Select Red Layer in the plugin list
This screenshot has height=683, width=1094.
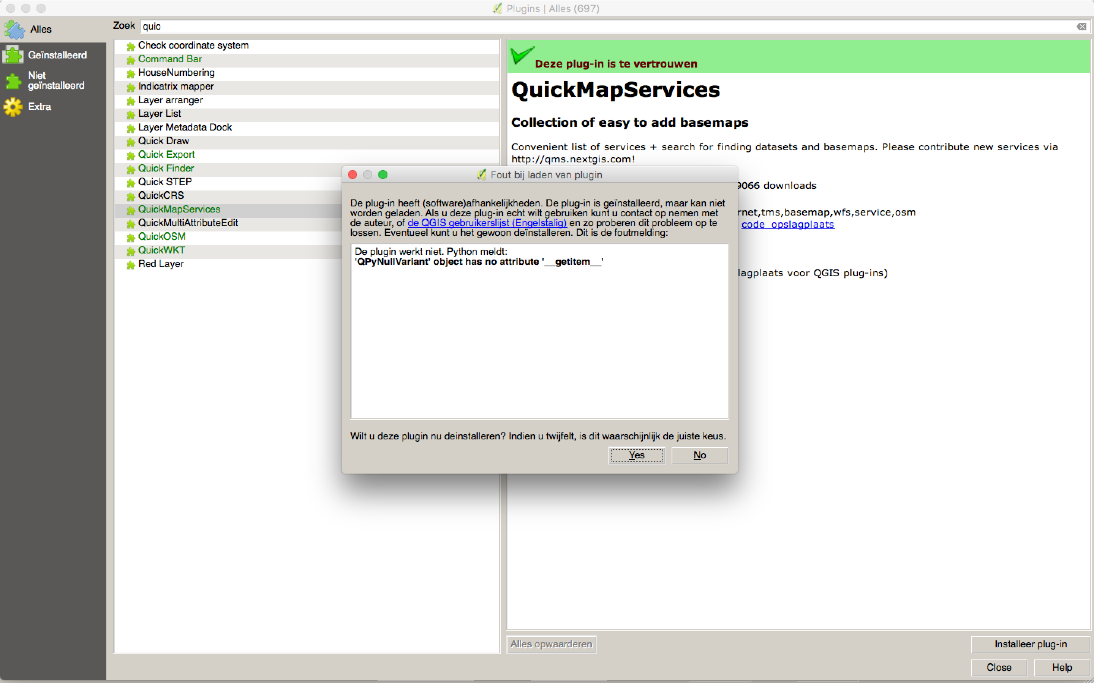(x=161, y=264)
